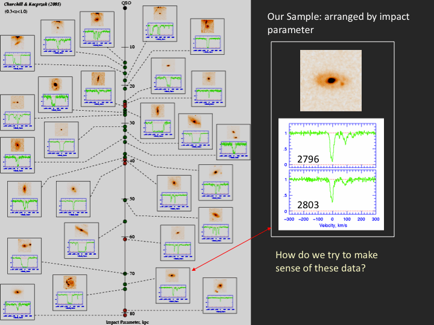Image resolution: width=434 pixels, height=325 pixels.
Task: Click the Churchill & Kacprzak (2005) citation
Action: point(33,5)
